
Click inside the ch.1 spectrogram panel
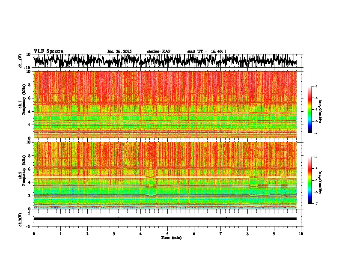coord(165,104)
